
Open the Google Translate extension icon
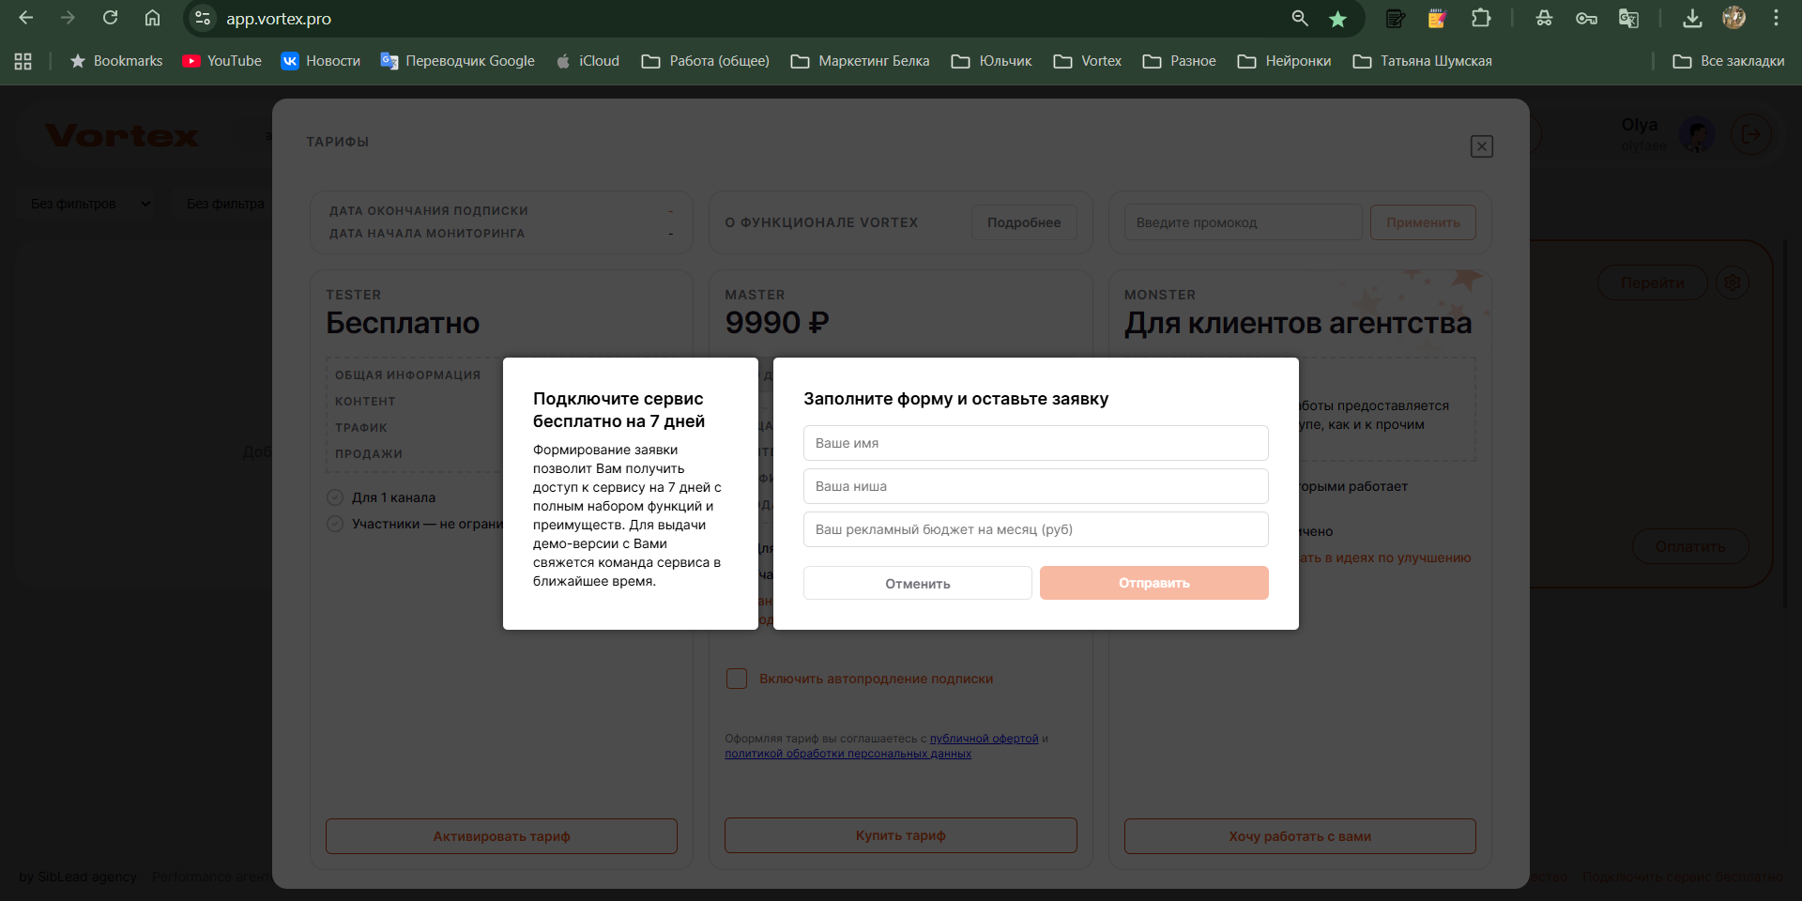pyautogui.click(x=1628, y=18)
